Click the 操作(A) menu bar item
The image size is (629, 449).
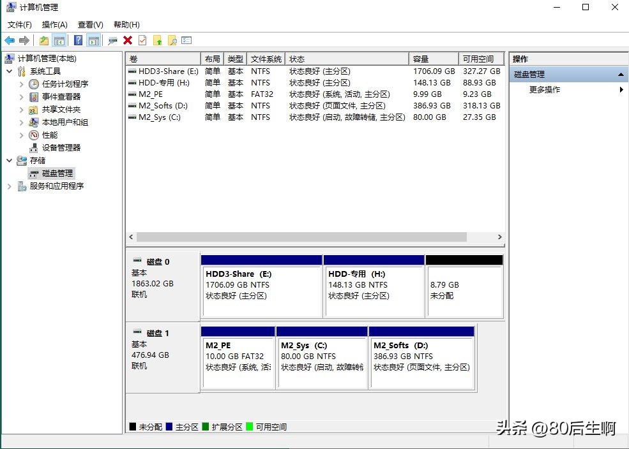(x=54, y=24)
